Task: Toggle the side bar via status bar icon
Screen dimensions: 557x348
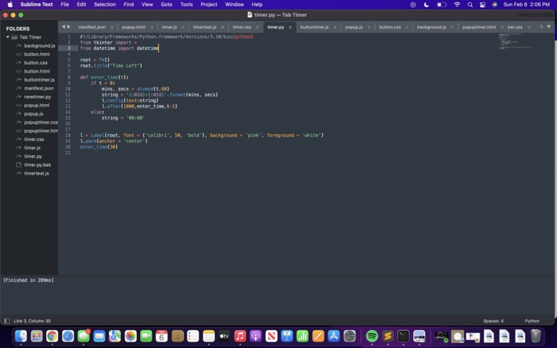Action: (6, 320)
